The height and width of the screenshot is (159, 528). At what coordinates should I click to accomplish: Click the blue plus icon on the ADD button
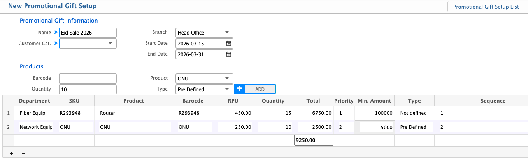pyautogui.click(x=239, y=89)
